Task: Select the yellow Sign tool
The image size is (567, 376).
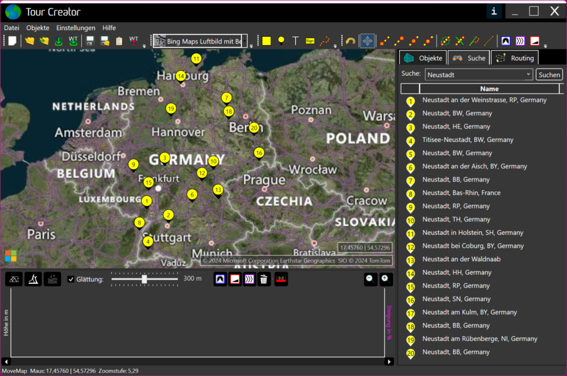Action: click(x=310, y=41)
